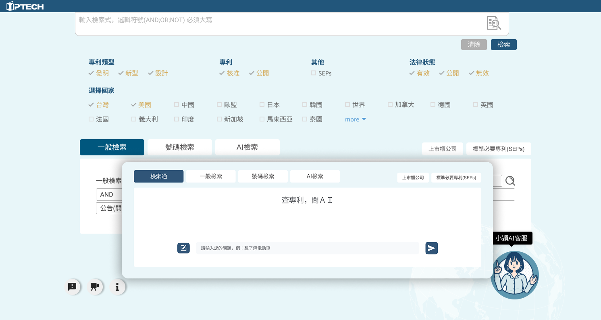Expand more countries list
601x320 pixels.
[355, 119]
